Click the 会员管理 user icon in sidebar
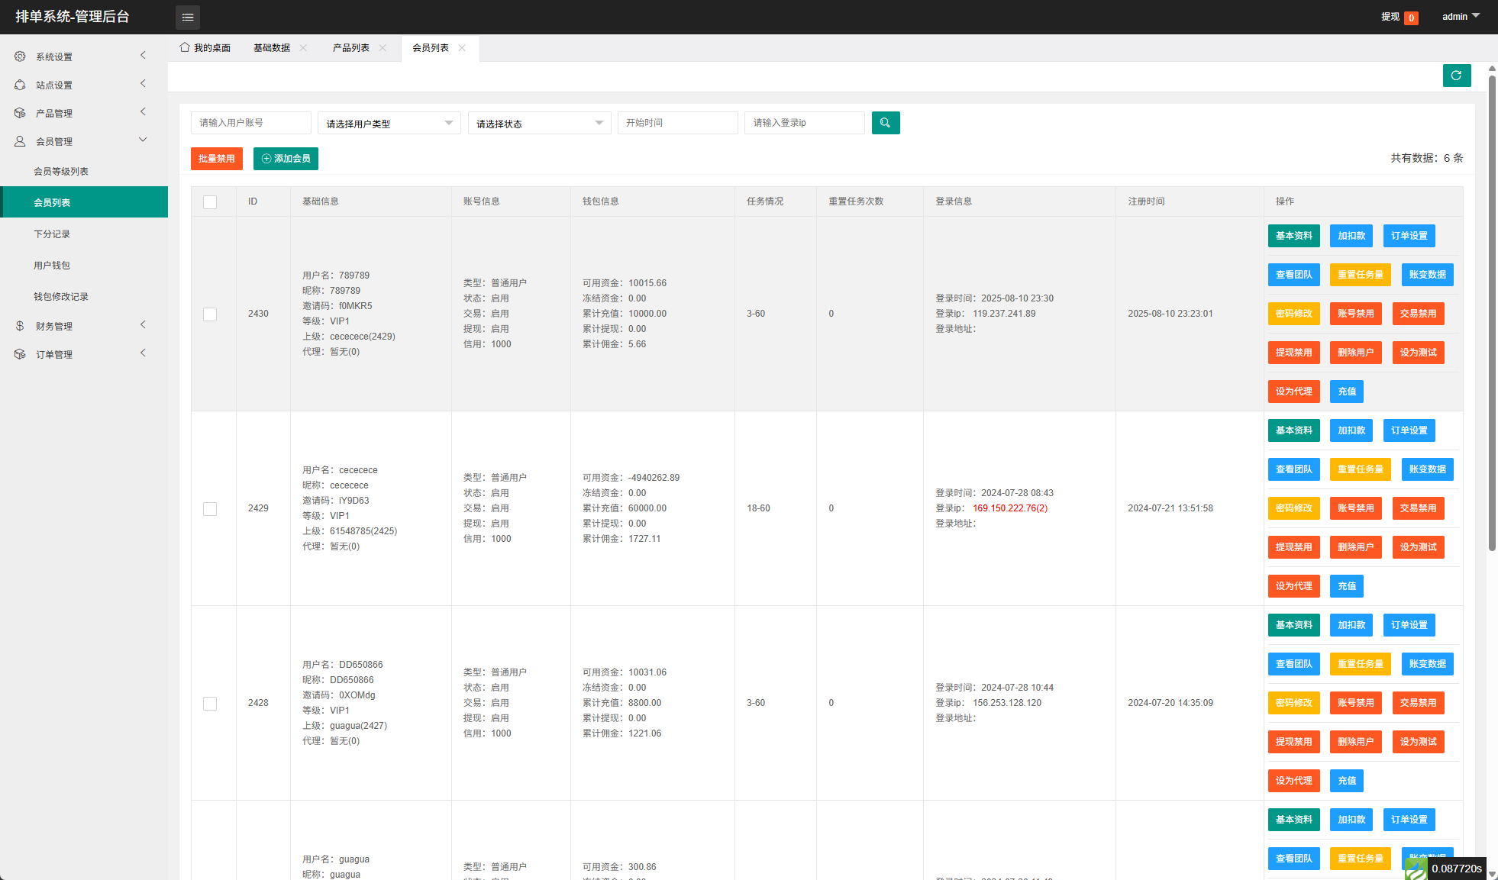Screen dimensions: 1498x880 point(20,141)
